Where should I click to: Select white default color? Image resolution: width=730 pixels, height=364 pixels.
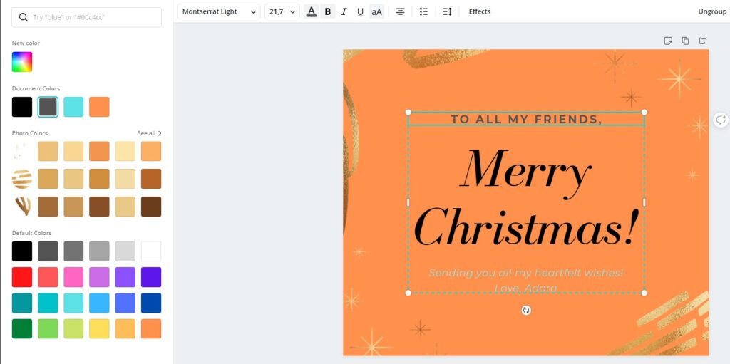pyautogui.click(x=151, y=251)
